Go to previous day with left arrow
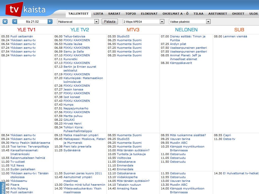259x194 pixels. click(x=15, y=21)
